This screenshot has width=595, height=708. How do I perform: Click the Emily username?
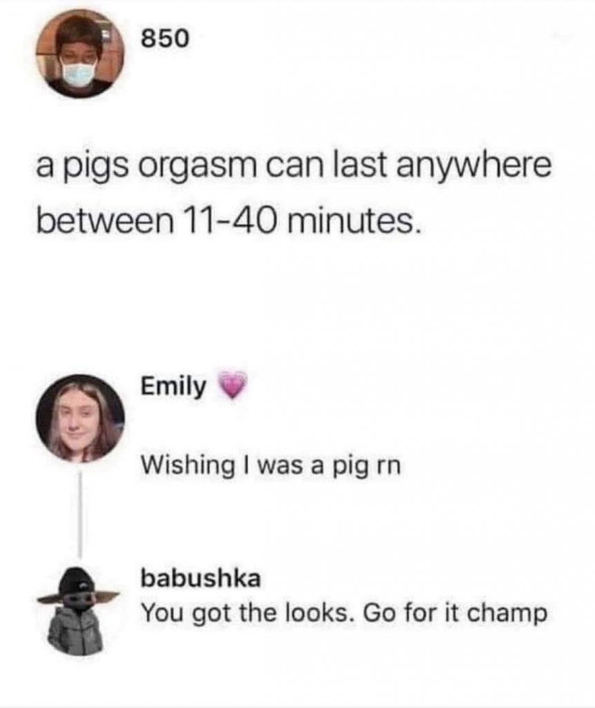[x=173, y=387]
